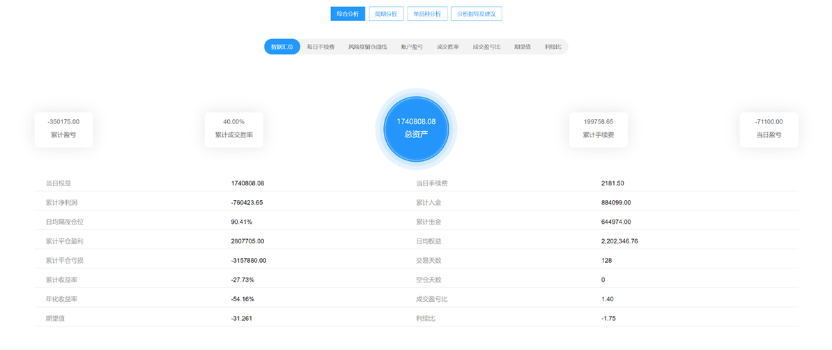The image size is (832, 350).
Task: Switch to the 成交盈亏比 tab
Action: click(486, 47)
